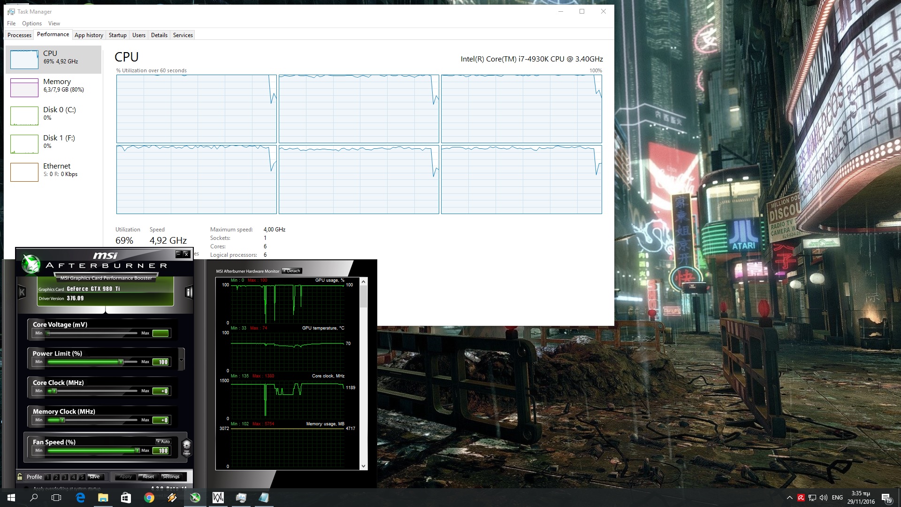Open File Explorer from the taskbar
This screenshot has width=901, height=507.
[x=103, y=498]
